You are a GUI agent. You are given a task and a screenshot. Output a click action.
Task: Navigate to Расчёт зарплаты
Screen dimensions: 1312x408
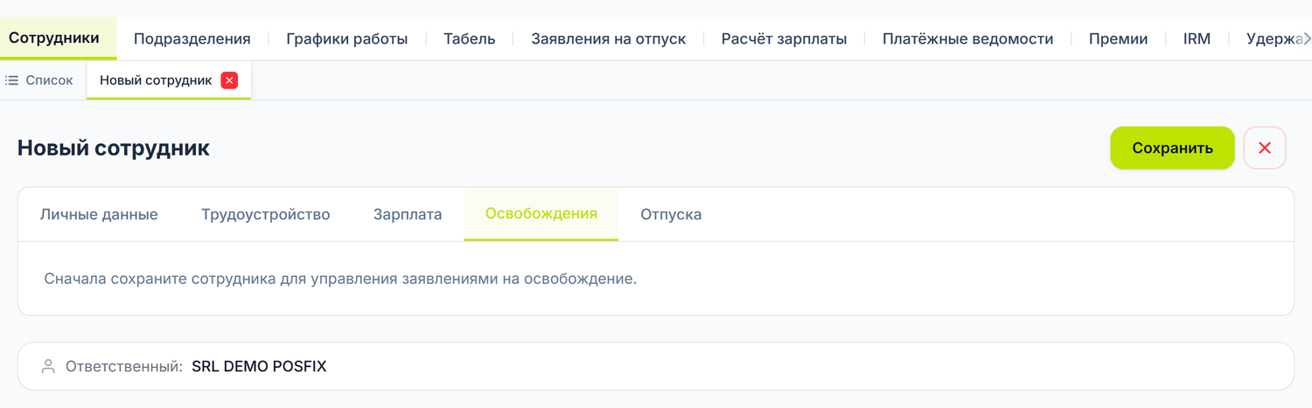click(784, 39)
